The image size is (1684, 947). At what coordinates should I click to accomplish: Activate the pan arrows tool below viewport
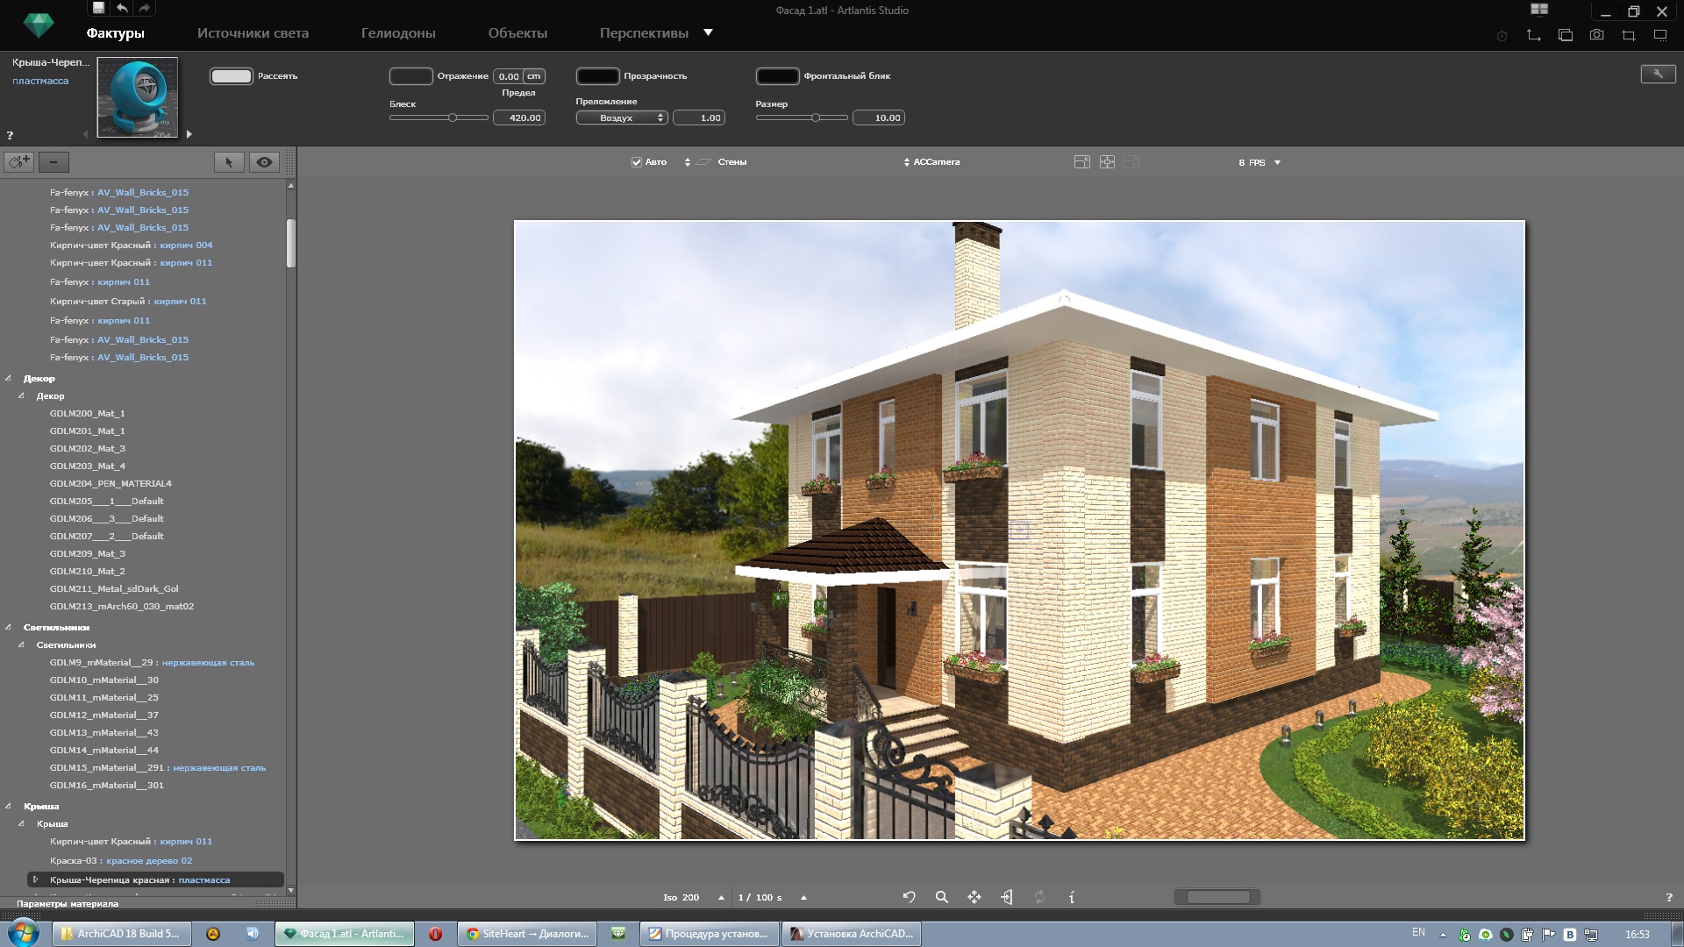tap(974, 897)
